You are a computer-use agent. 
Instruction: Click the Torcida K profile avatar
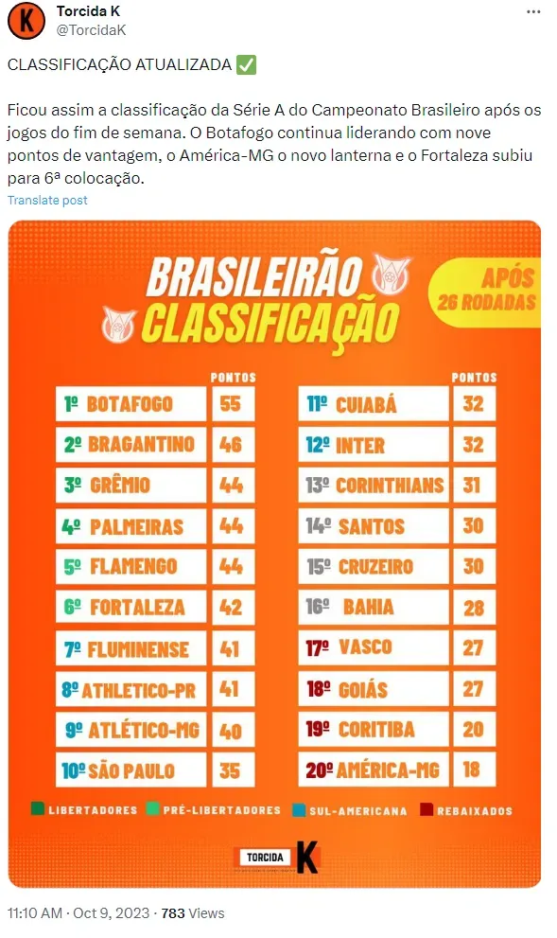26,20
